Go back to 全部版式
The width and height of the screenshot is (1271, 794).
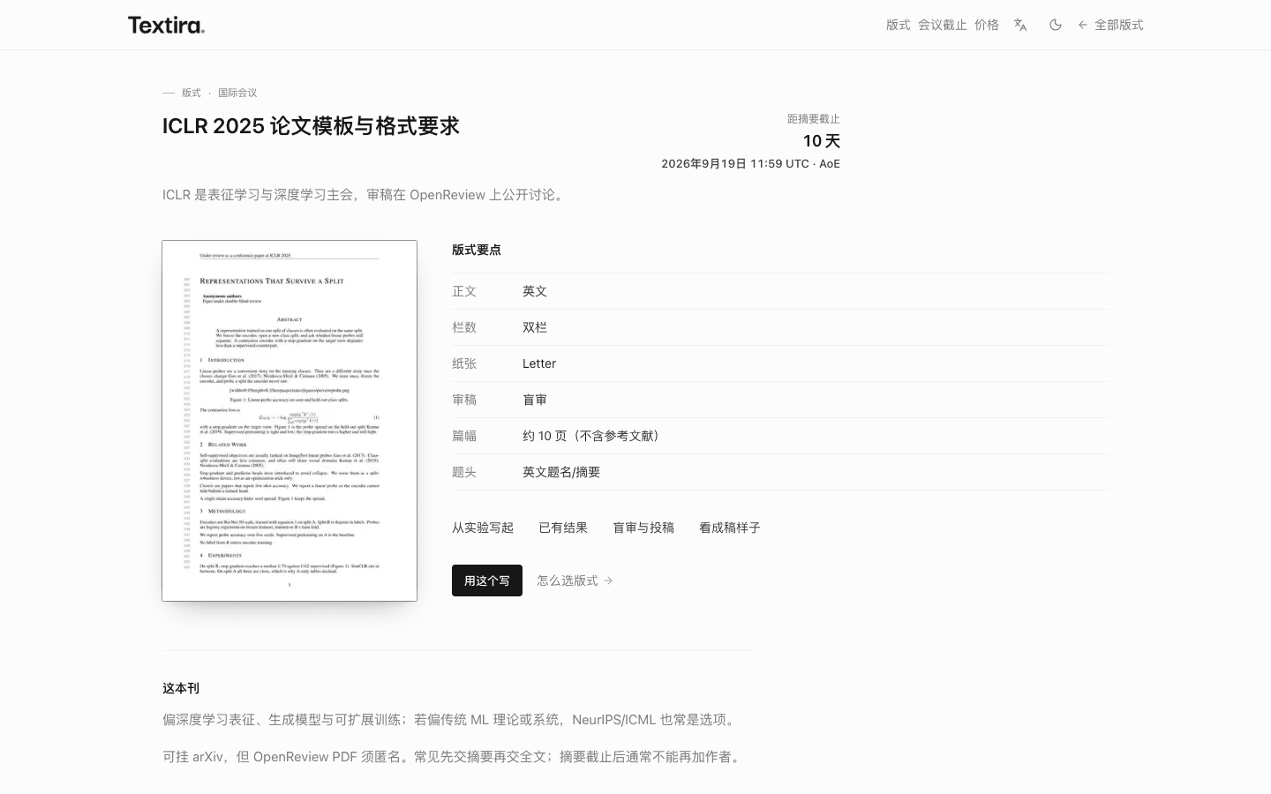point(1110,25)
